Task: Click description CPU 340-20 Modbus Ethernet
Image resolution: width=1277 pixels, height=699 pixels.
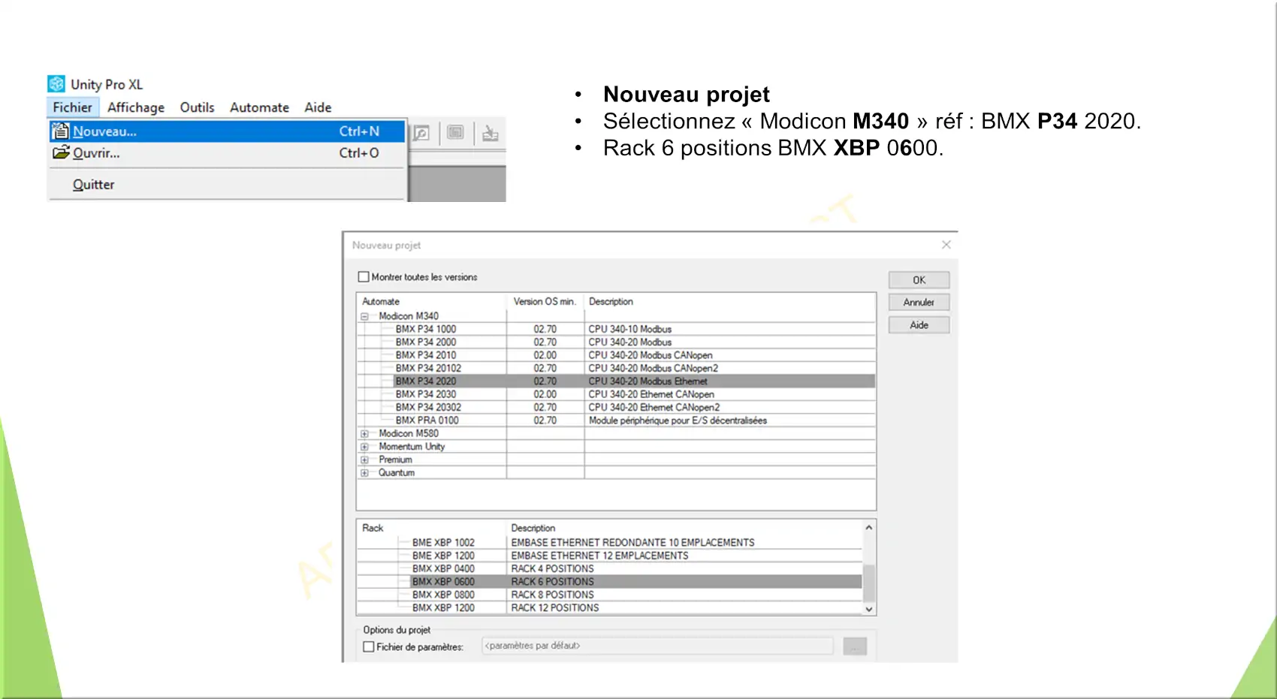Action: click(648, 381)
